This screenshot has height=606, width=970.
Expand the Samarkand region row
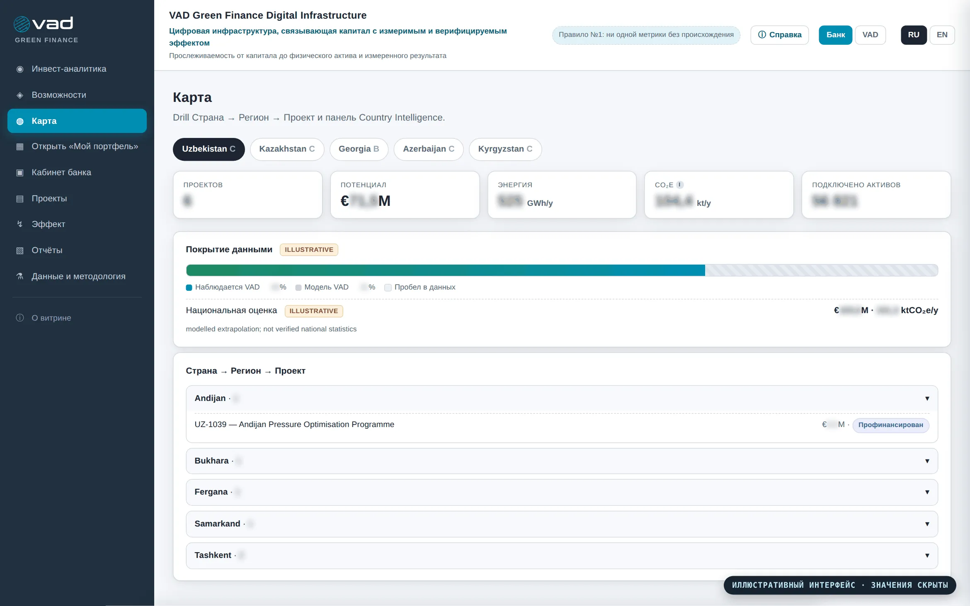pos(562,524)
